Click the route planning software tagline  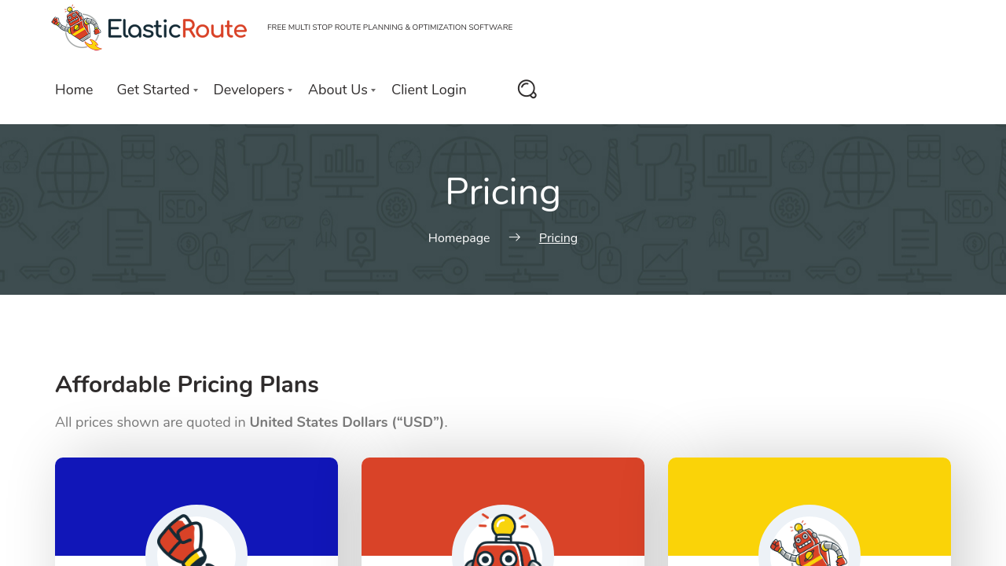pyautogui.click(x=390, y=28)
